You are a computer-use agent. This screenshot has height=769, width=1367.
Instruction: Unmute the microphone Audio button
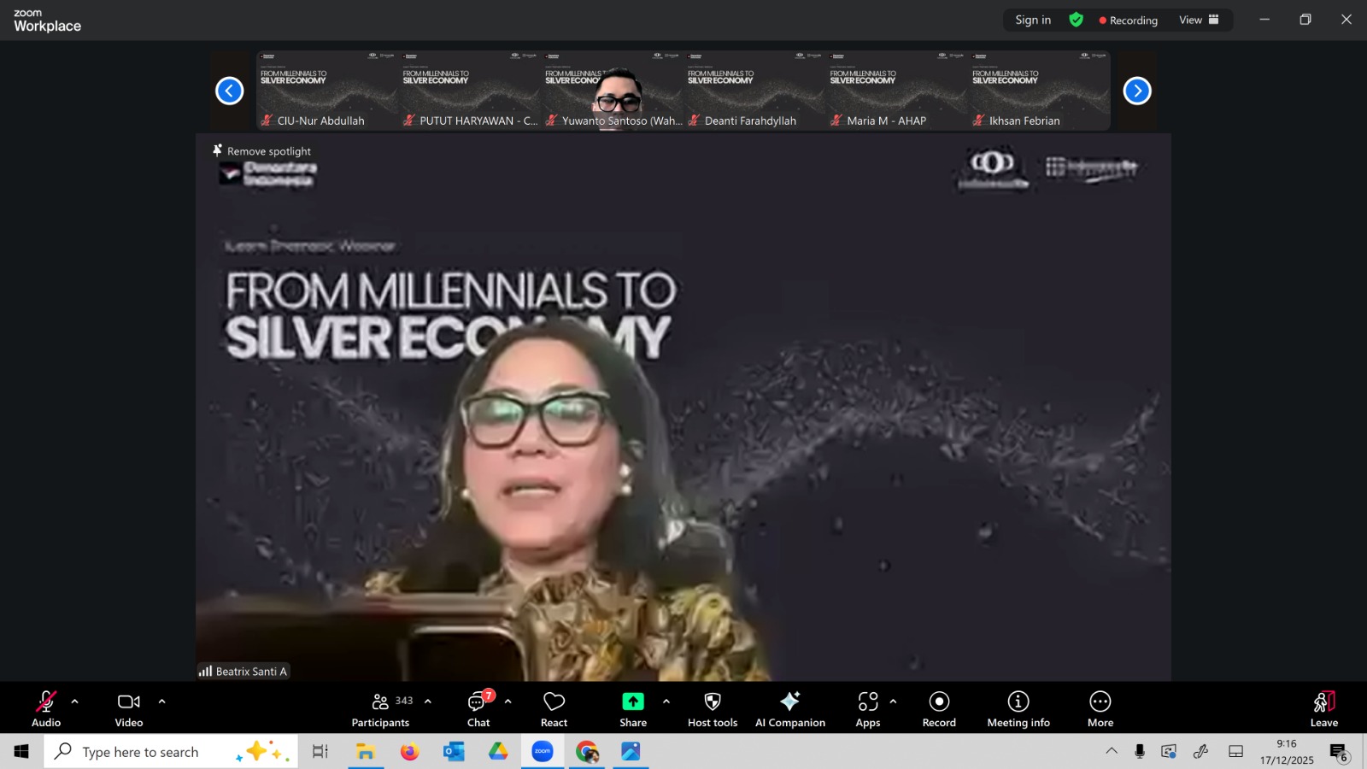click(x=46, y=709)
